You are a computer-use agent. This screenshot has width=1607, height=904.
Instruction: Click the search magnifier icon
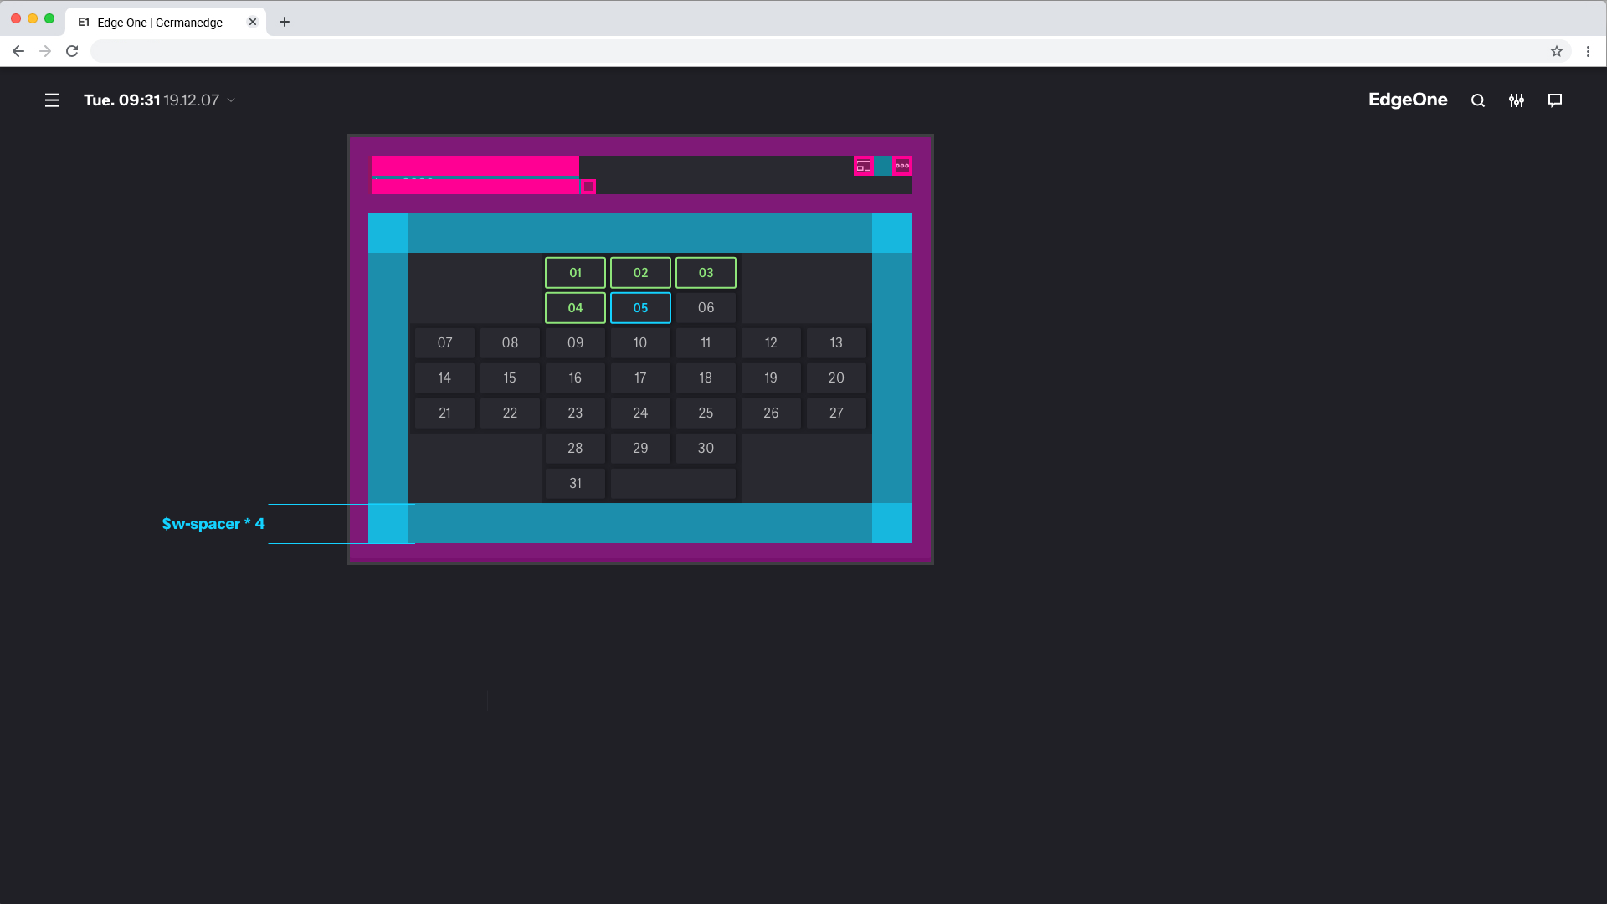pyautogui.click(x=1478, y=100)
